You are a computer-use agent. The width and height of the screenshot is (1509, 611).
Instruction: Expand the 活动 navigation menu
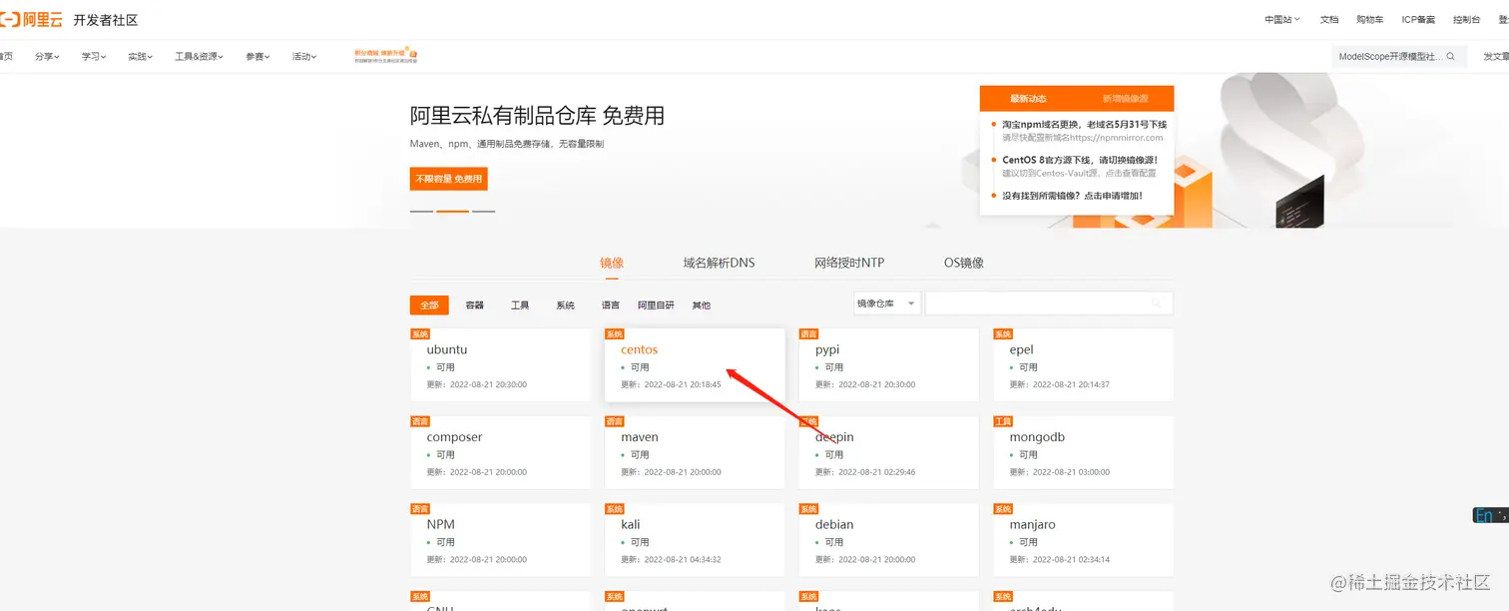[x=304, y=57]
